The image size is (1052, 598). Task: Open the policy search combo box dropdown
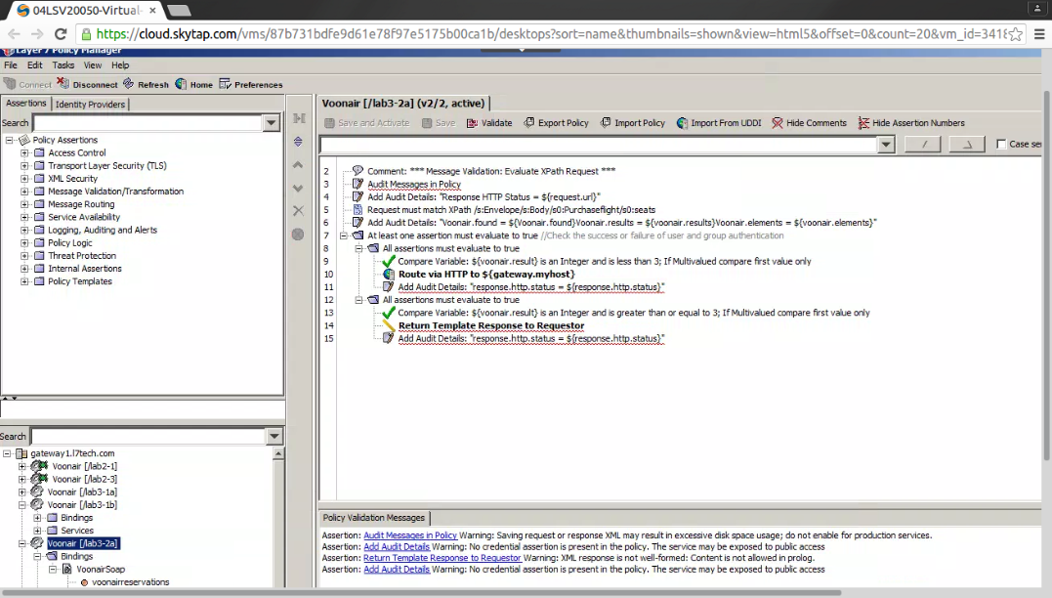point(886,145)
